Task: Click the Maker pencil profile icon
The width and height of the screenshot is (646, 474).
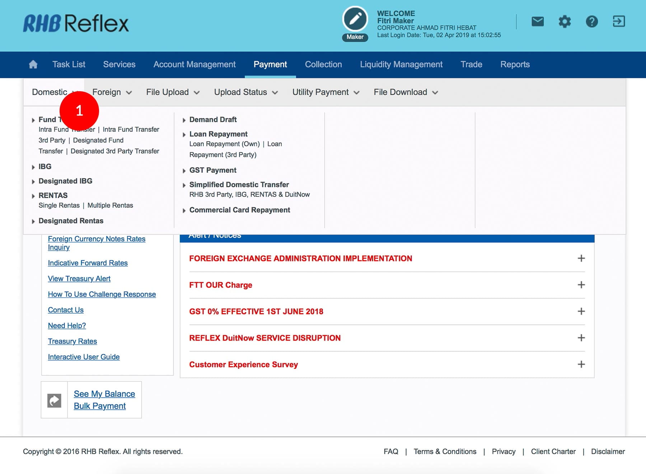Action: tap(355, 19)
